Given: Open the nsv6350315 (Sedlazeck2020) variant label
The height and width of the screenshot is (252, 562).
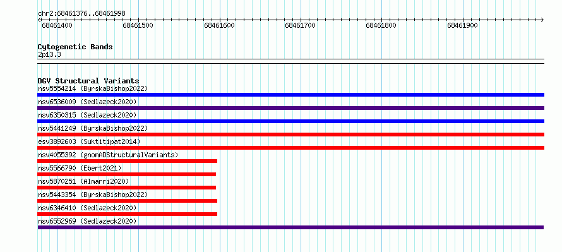Looking at the screenshot, I should [x=87, y=115].
